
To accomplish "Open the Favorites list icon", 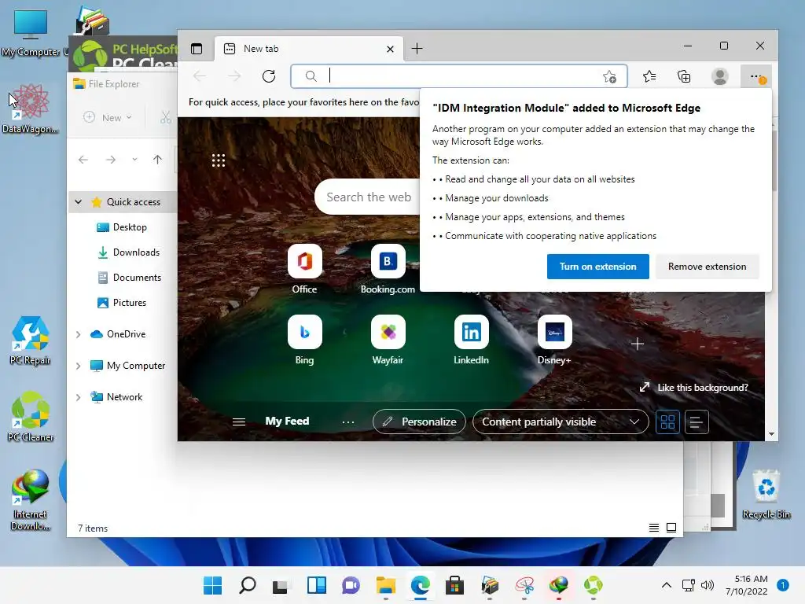I will 649,76.
